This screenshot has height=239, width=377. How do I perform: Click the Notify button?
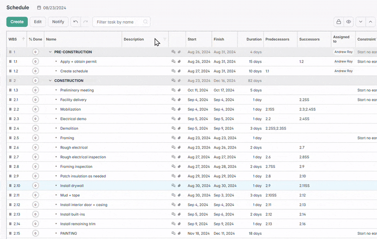click(x=58, y=22)
